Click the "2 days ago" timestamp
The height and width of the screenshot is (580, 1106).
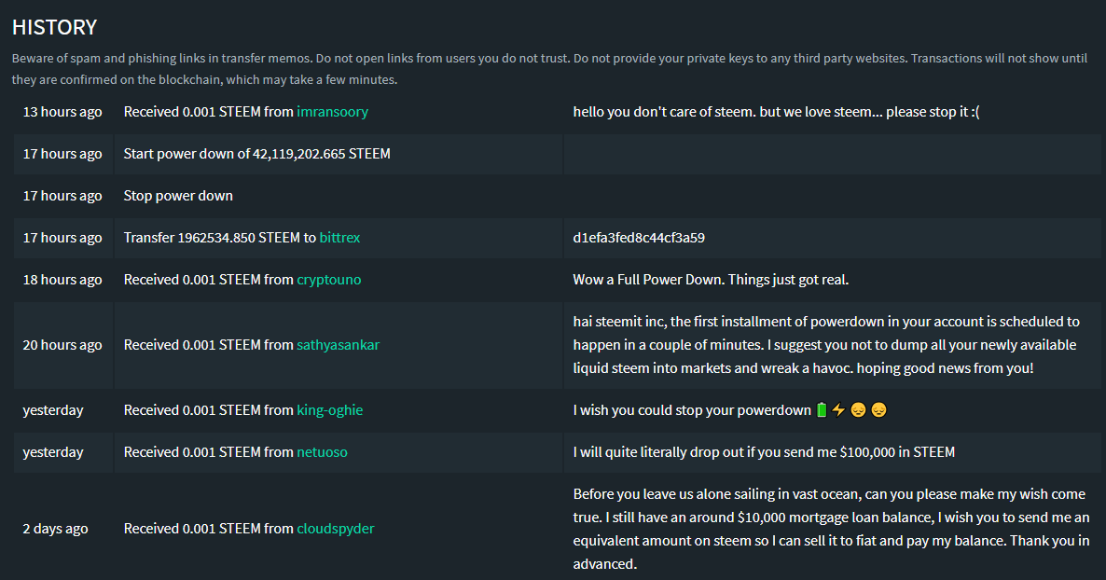coord(55,529)
